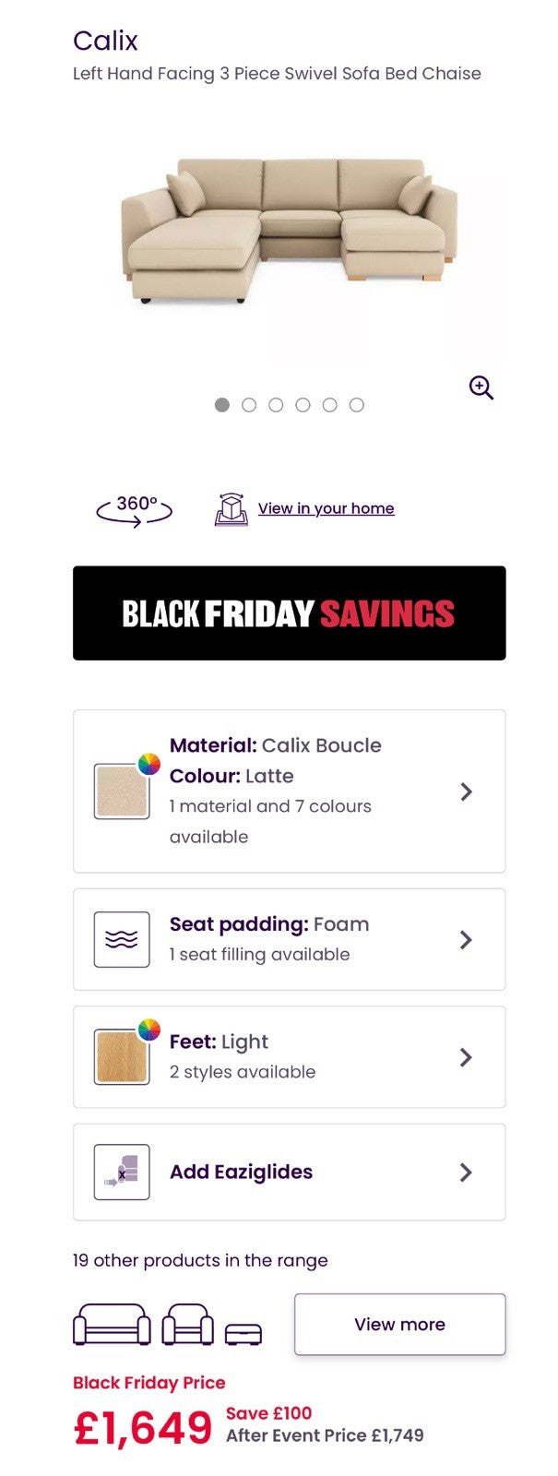Viewport: 558px width, 1476px height.
Task: Click the magnifier zoom-in icon
Action: click(x=481, y=387)
